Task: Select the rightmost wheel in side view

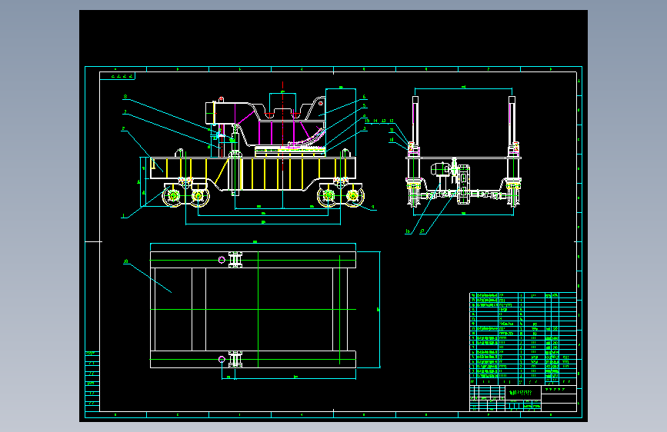Action: click(353, 196)
